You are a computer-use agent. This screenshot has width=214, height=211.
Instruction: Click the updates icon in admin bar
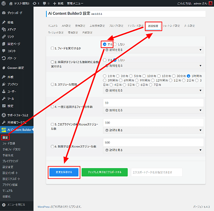click(x=35, y=3)
